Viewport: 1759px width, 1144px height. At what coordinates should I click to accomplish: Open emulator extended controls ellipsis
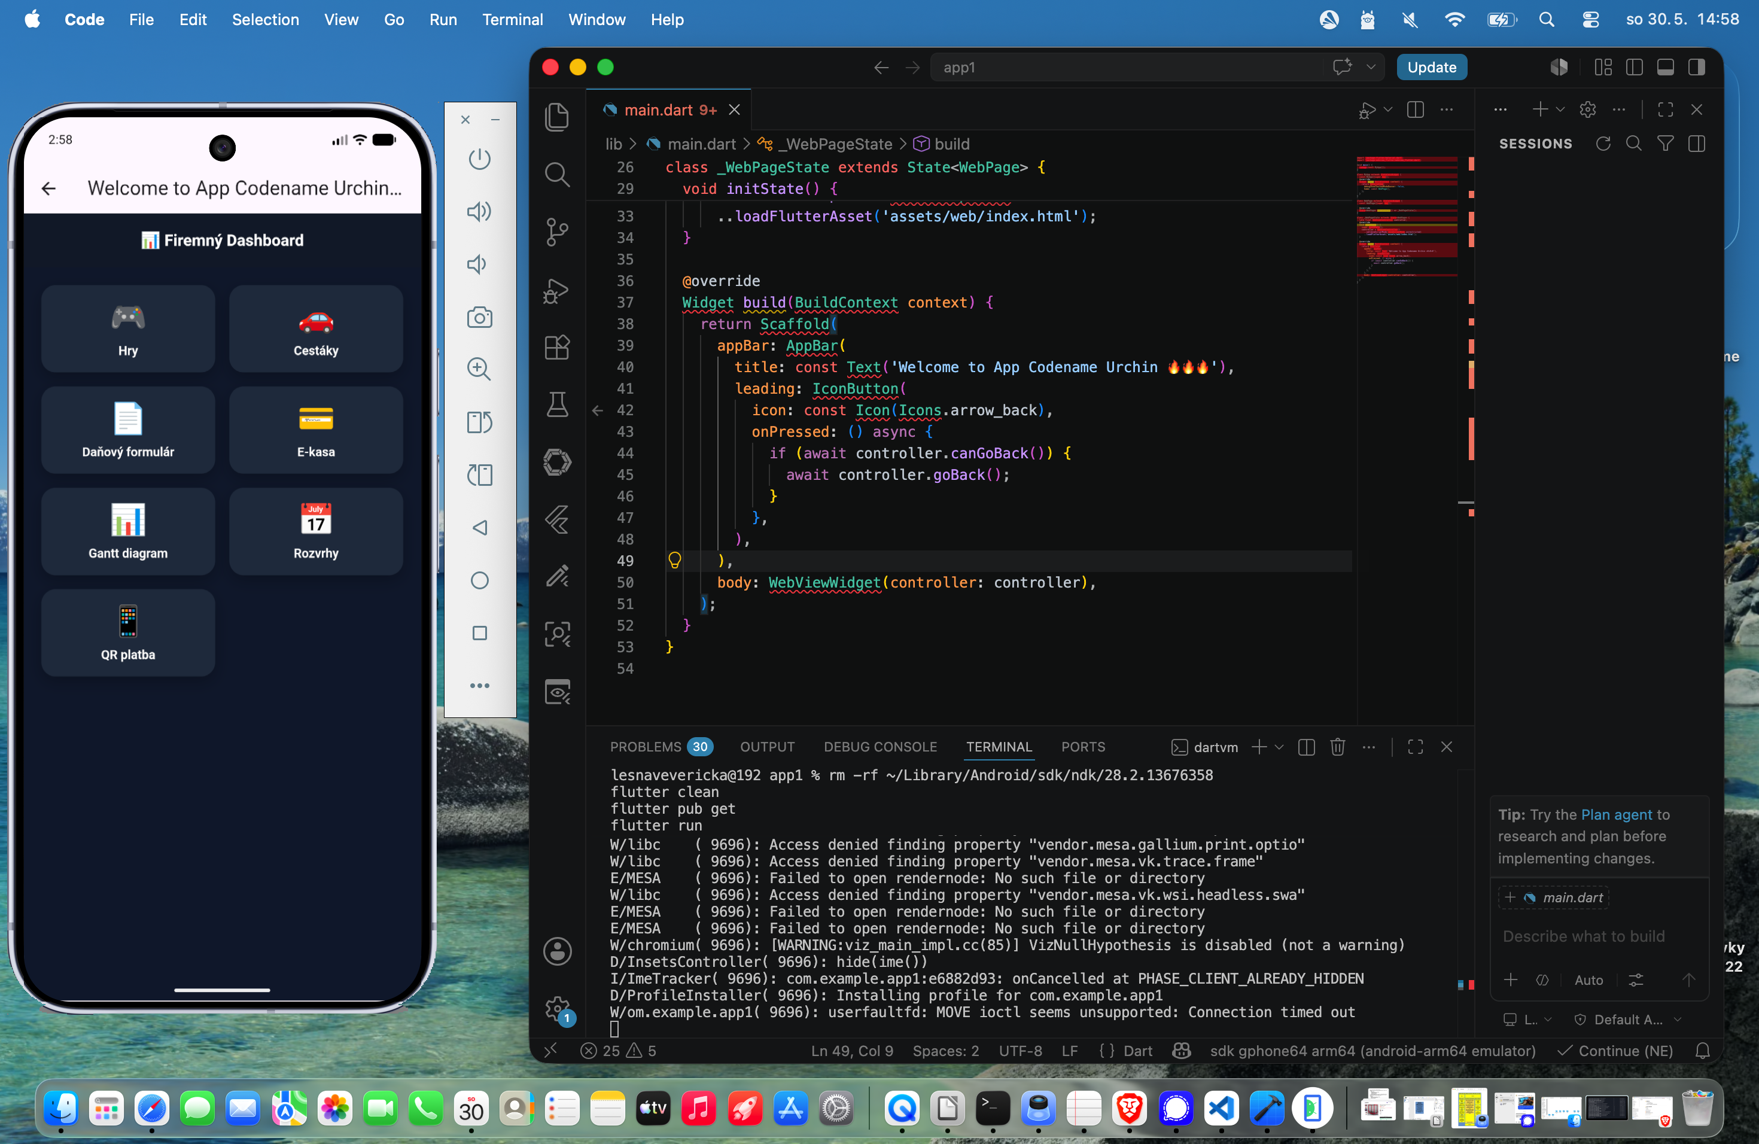pos(480,686)
